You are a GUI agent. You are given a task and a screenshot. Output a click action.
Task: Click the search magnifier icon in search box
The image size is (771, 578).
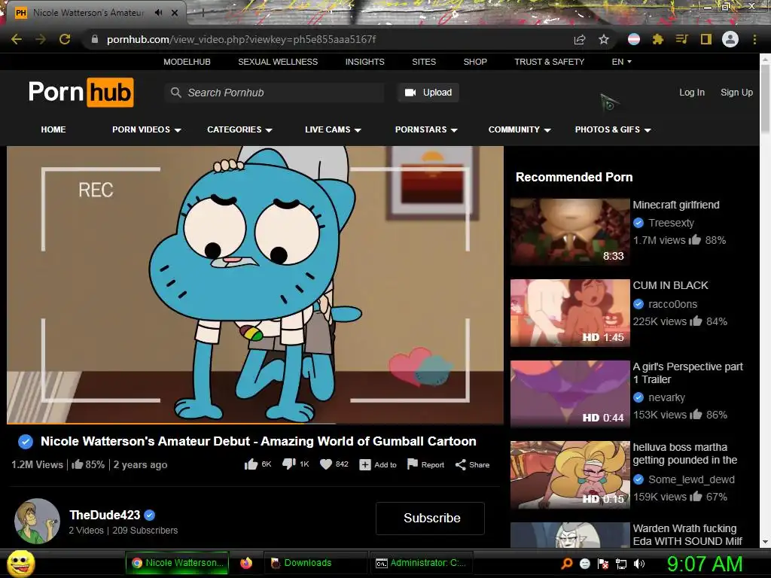[175, 93]
